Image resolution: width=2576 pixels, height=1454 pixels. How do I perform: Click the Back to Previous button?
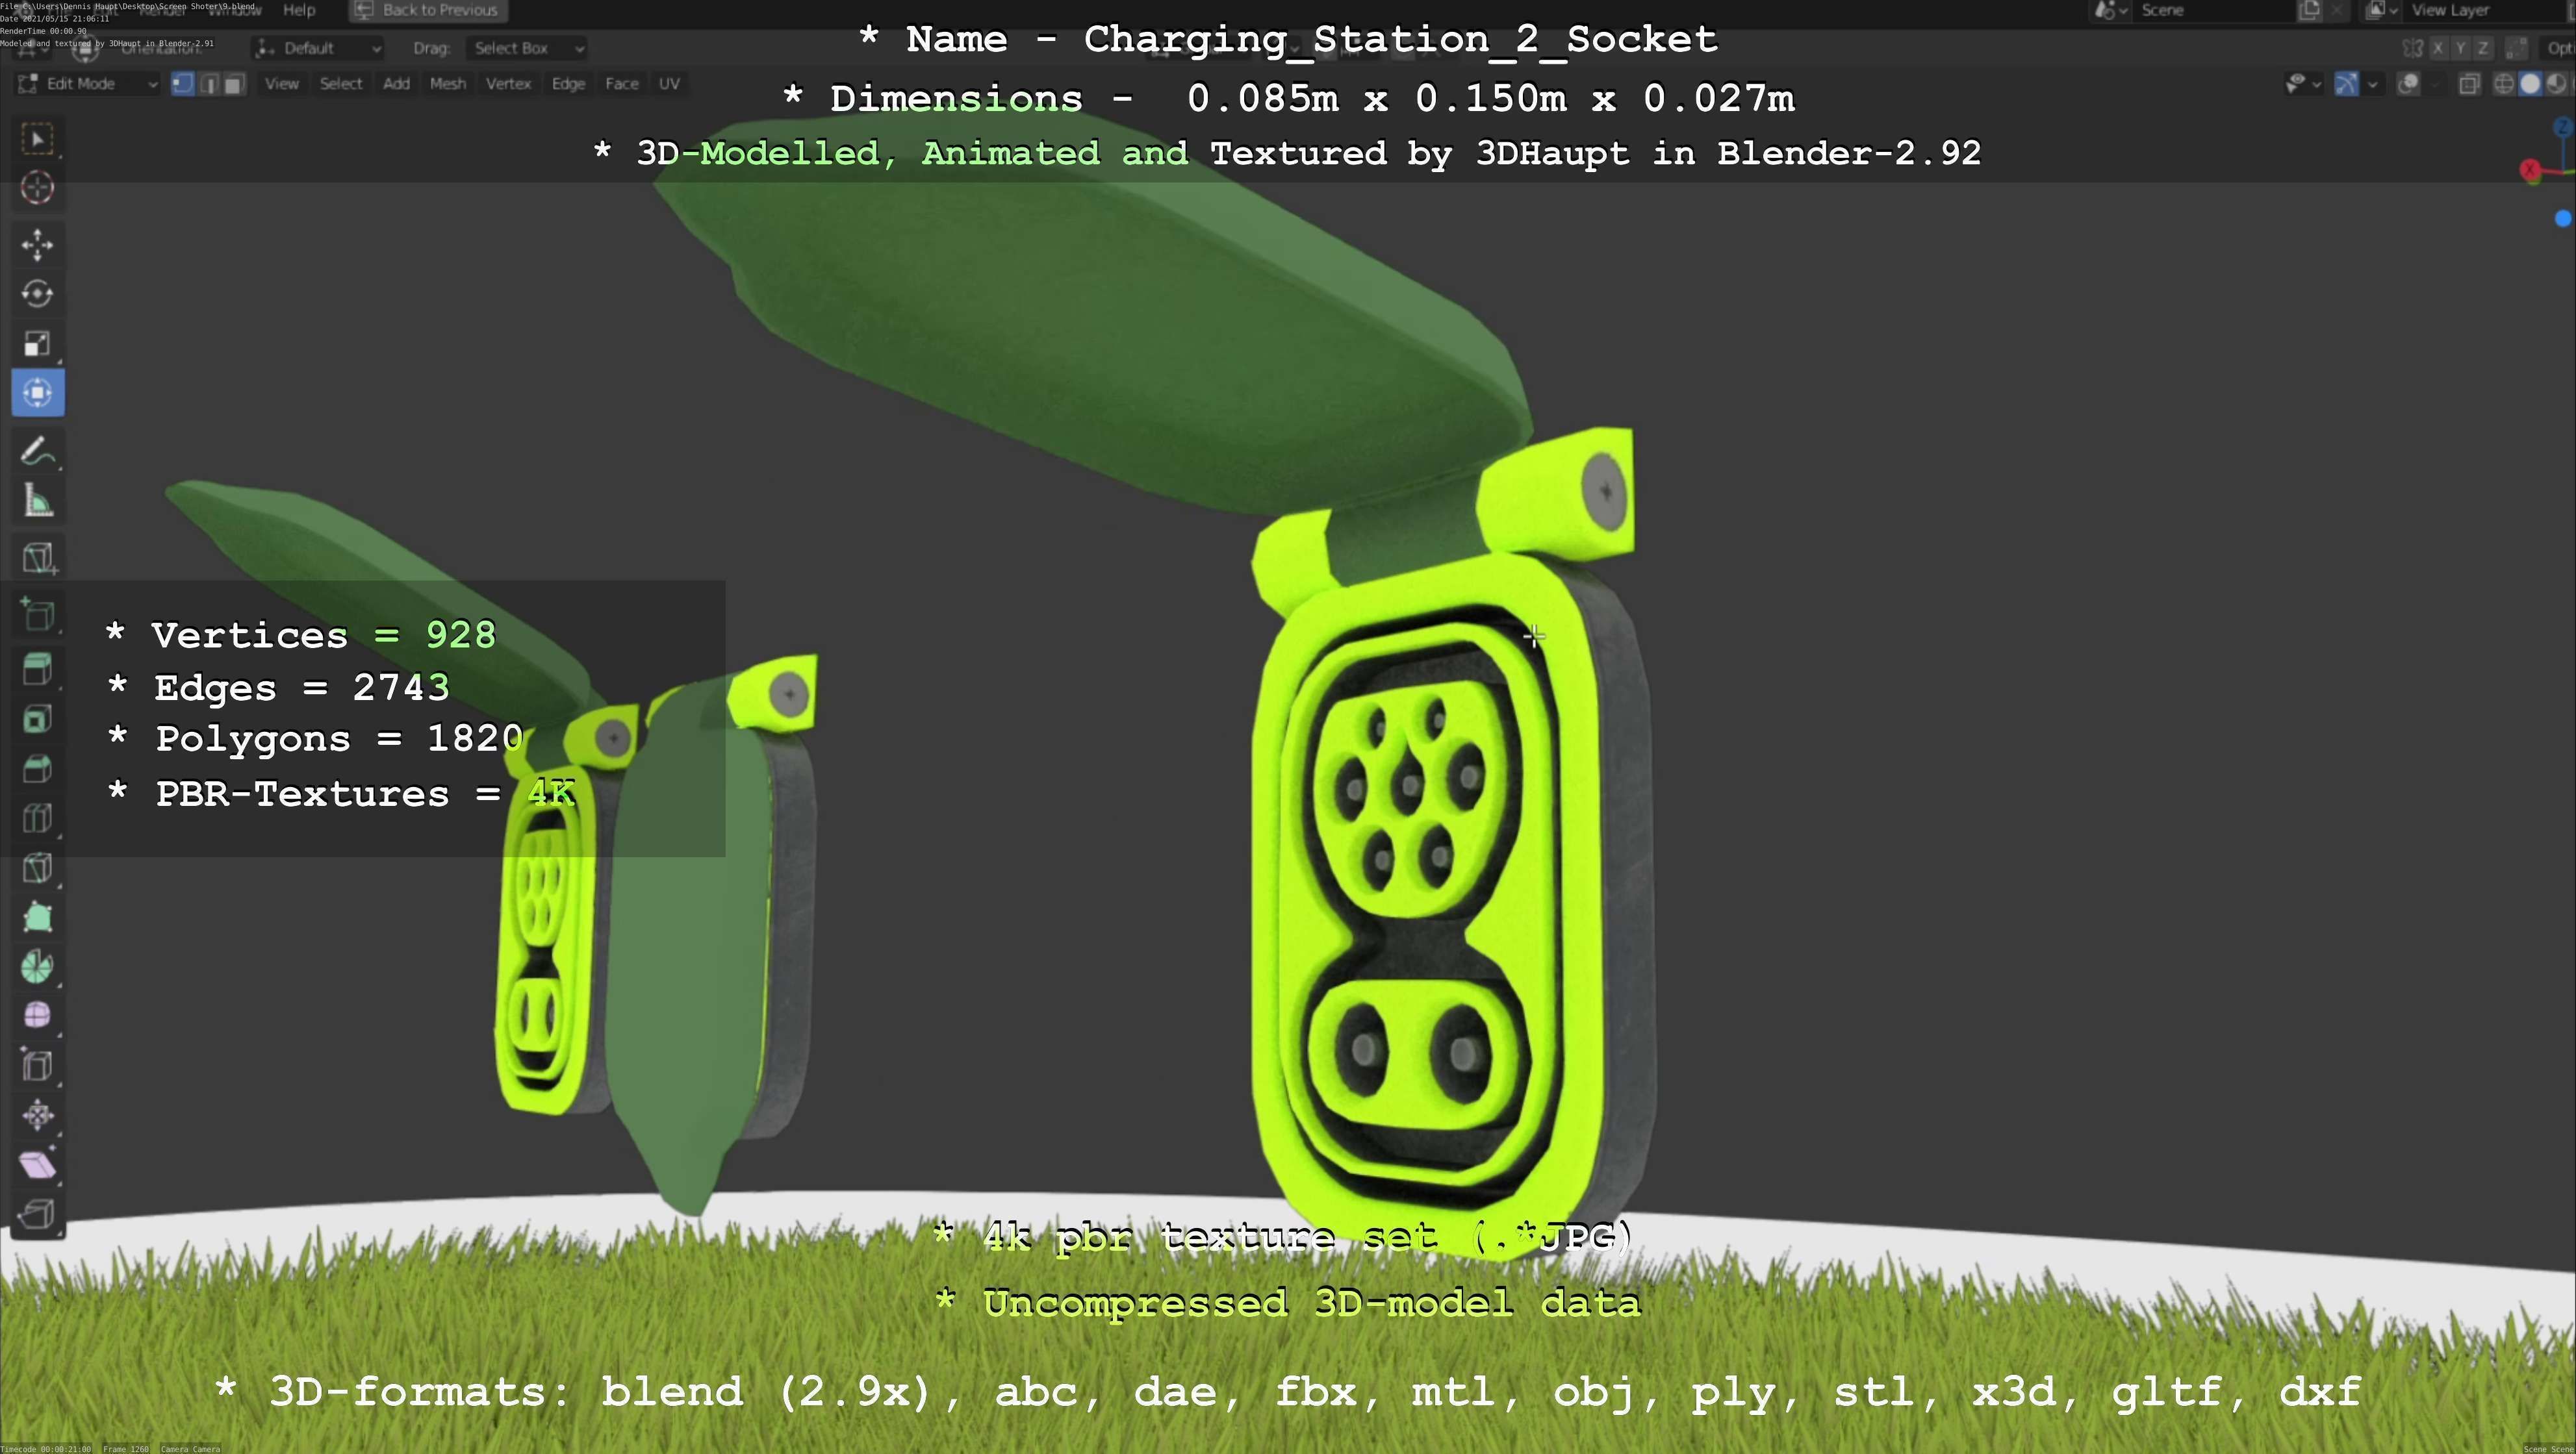(428, 10)
